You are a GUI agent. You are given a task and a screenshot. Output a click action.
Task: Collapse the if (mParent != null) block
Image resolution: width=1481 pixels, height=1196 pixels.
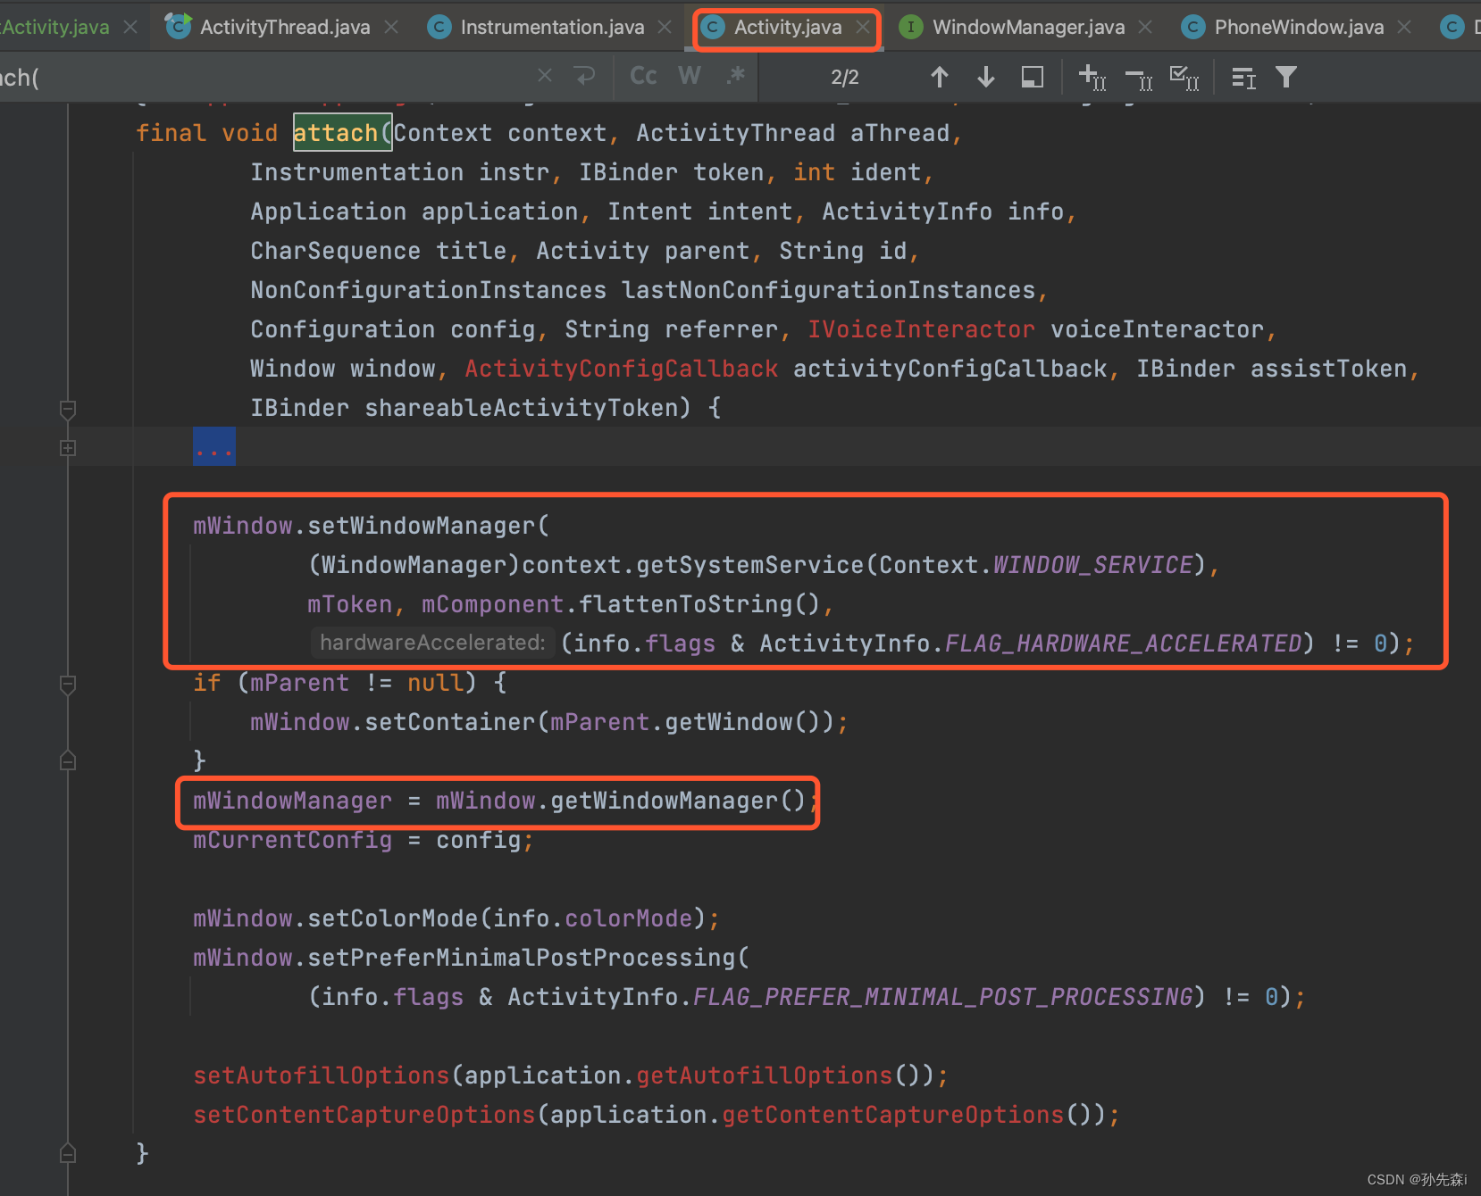pyautogui.click(x=68, y=685)
